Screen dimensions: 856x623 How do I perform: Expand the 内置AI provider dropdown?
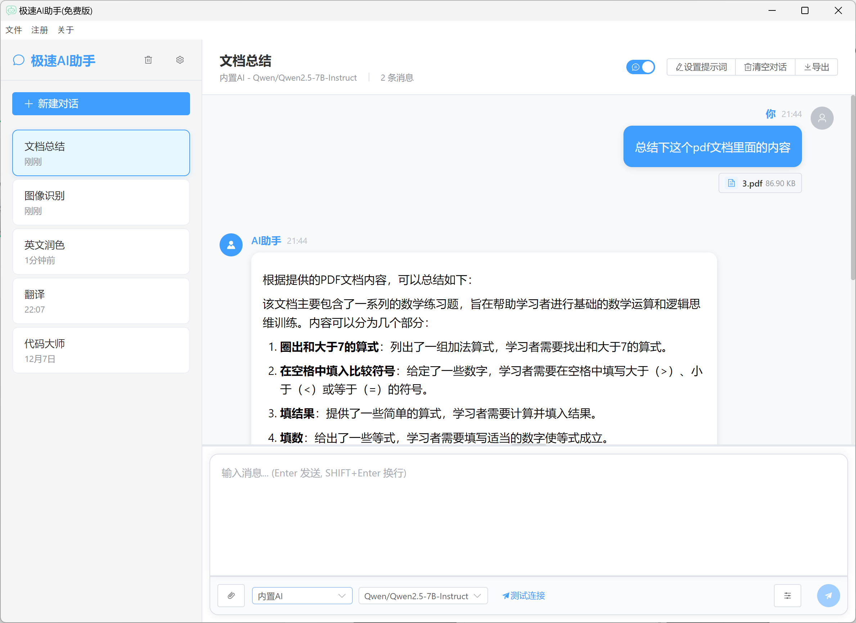(302, 595)
